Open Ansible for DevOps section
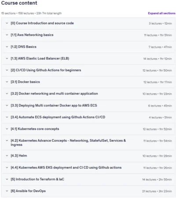 88,191
